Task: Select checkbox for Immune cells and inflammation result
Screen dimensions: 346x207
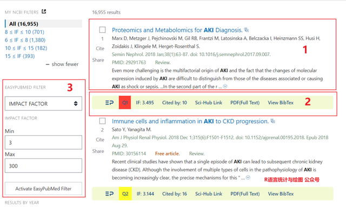Action: [102, 121]
